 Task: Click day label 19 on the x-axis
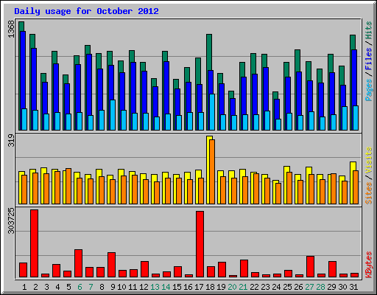(221, 287)
